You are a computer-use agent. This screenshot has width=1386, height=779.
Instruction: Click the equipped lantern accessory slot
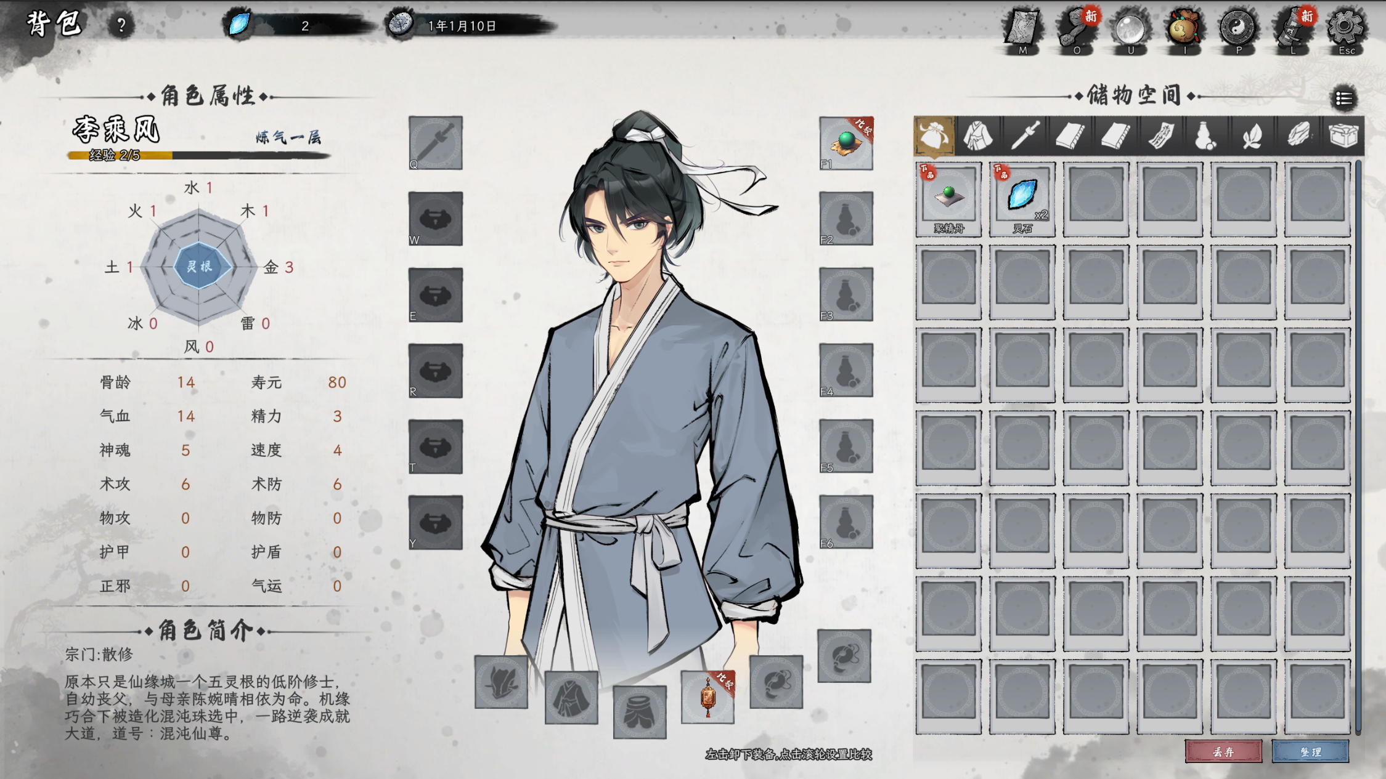coord(707,696)
